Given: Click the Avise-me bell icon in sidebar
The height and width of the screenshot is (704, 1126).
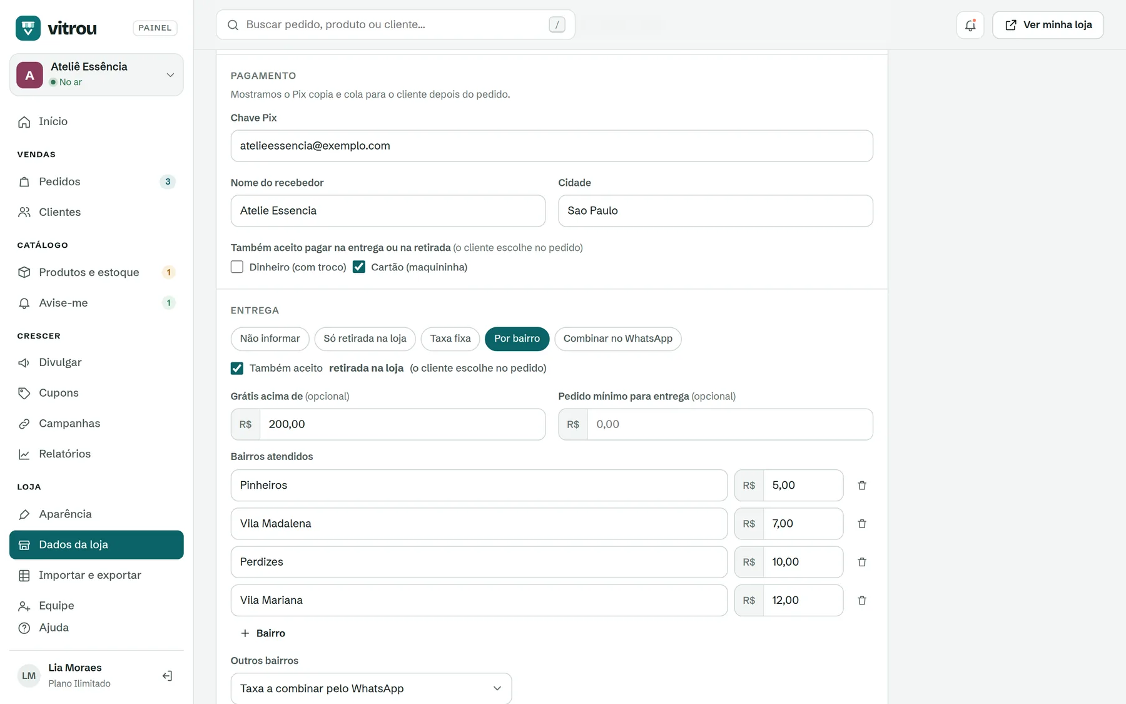Looking at the screenshot, I should click(24, 303).
